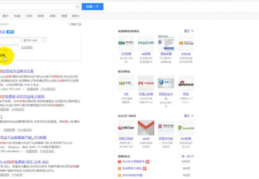
Task: Expand the 办公学习软件 section with 展开
Action: point(189,116)
